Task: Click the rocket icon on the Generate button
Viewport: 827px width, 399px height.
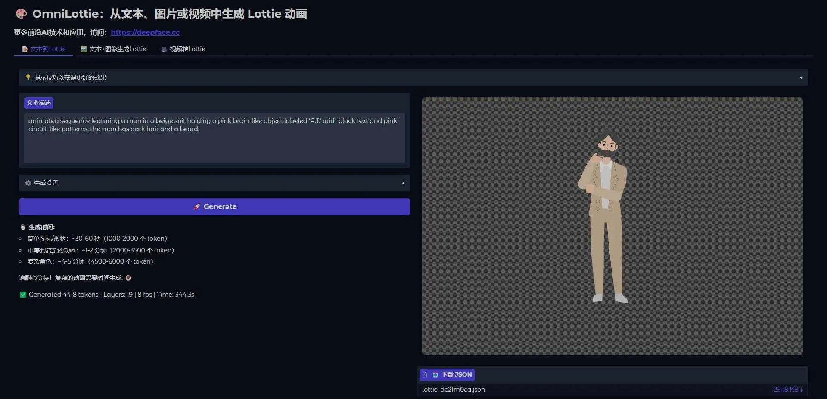Action: point(197,207)
